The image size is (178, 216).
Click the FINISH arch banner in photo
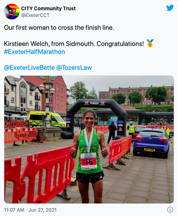click(x=94, y=103)
